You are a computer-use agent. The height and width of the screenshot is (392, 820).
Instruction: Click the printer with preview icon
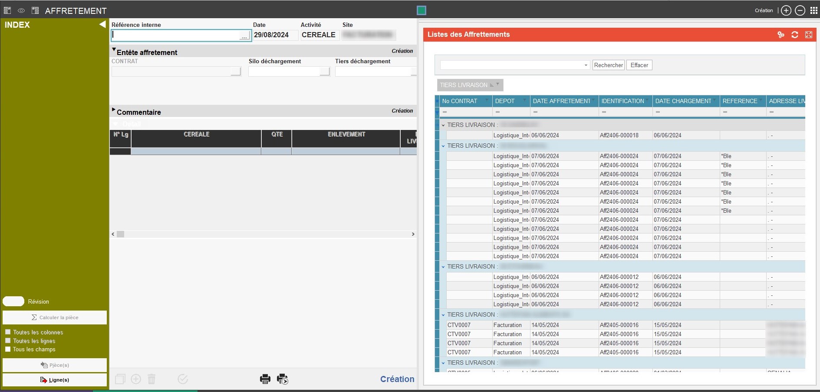283,379
